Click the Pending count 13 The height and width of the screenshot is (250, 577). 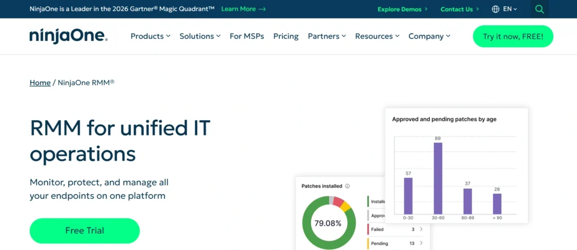point(412,243)
